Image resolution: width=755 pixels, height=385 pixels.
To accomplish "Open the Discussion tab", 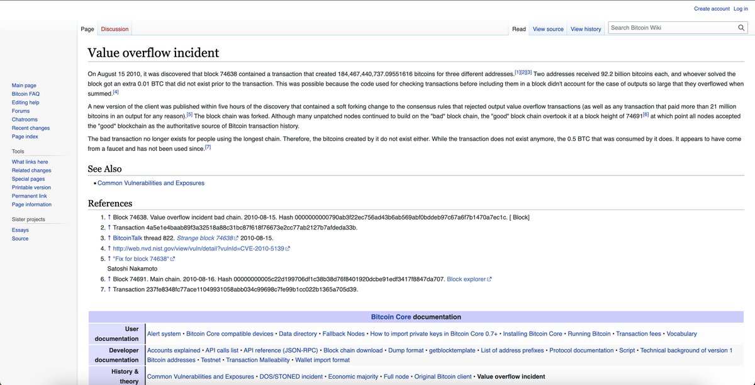I will coord(115,29).
